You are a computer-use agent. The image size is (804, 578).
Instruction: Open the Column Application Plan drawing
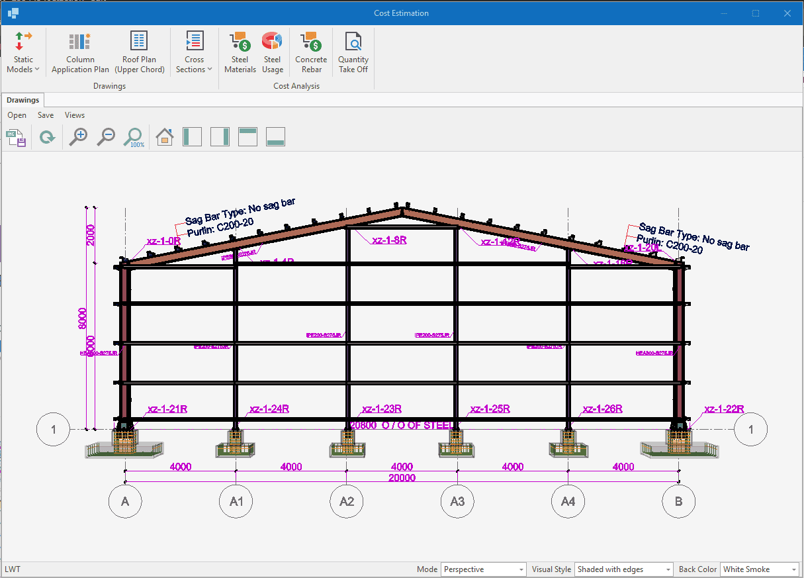click(80, 52)
